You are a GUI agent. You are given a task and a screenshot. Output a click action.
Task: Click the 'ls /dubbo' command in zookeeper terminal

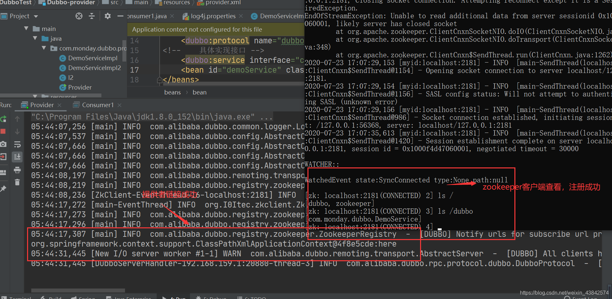[x=455, y=211]
